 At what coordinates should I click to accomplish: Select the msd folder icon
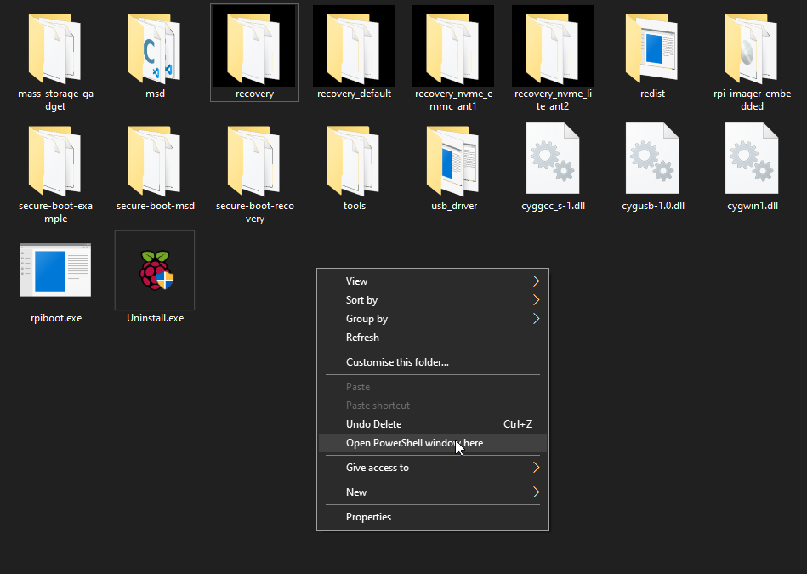click(155, 48)
